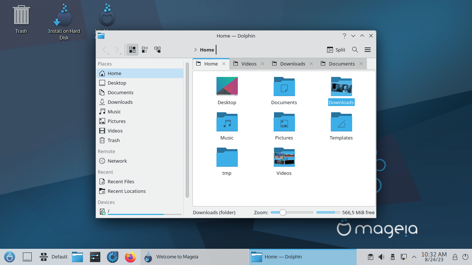Open the Pictures folder in Places sidebar
Image resolution: width=472 pixels, height=265 pixels.
tap(116, 121)
